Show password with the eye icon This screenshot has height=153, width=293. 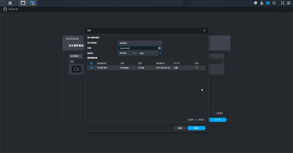[x=160, y=48]
